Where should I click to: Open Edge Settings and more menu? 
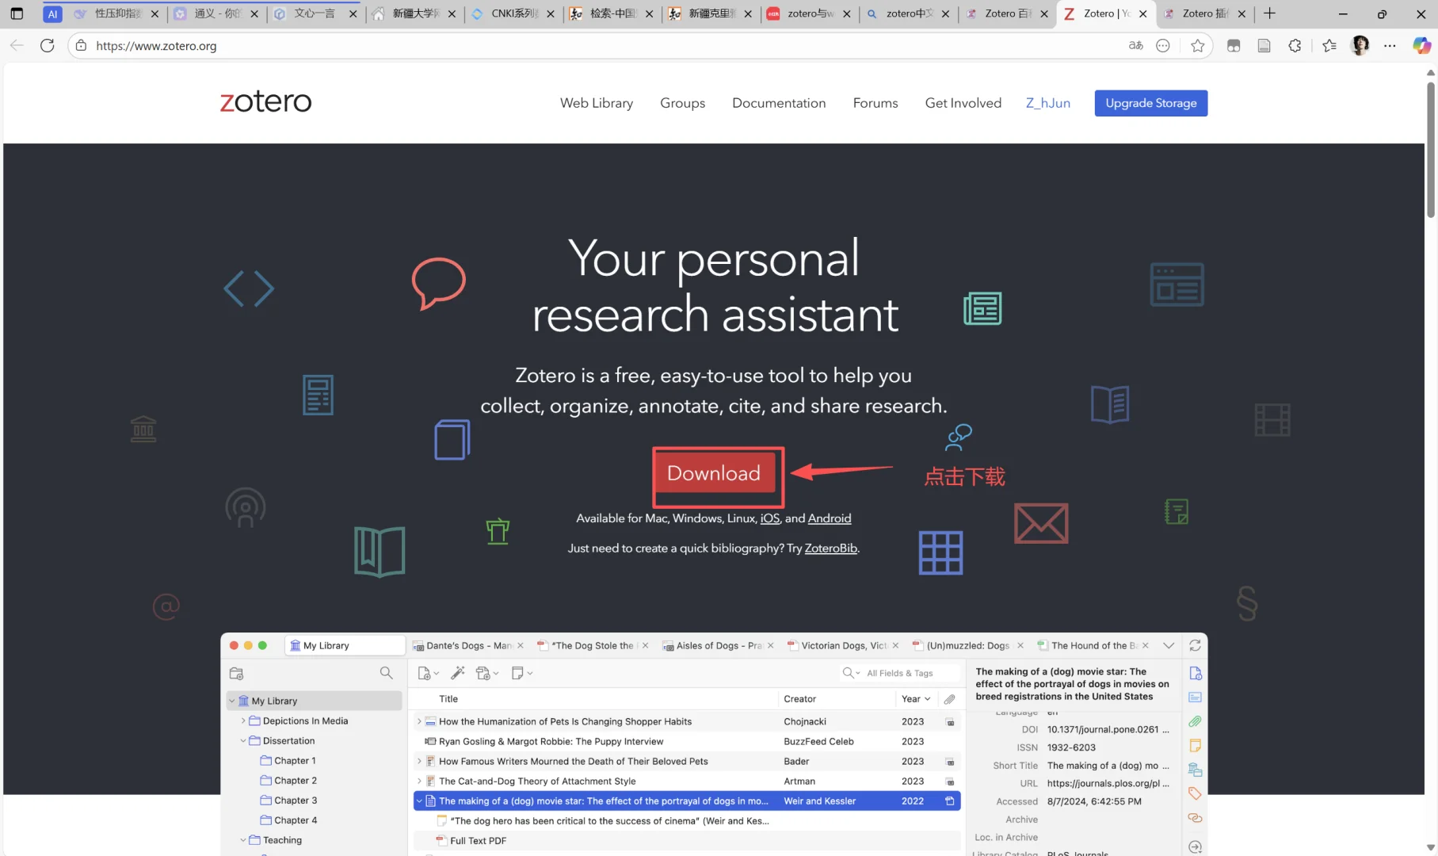pos(1390,46)
